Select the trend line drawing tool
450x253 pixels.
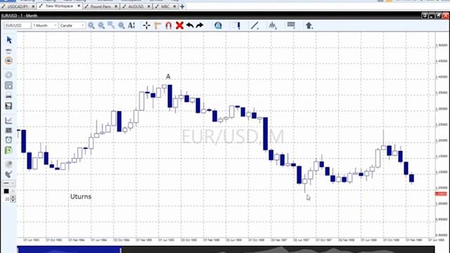pos(255,25)
